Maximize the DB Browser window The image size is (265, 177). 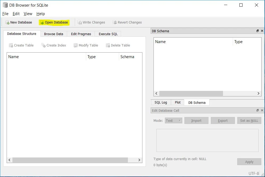(241, 5)
